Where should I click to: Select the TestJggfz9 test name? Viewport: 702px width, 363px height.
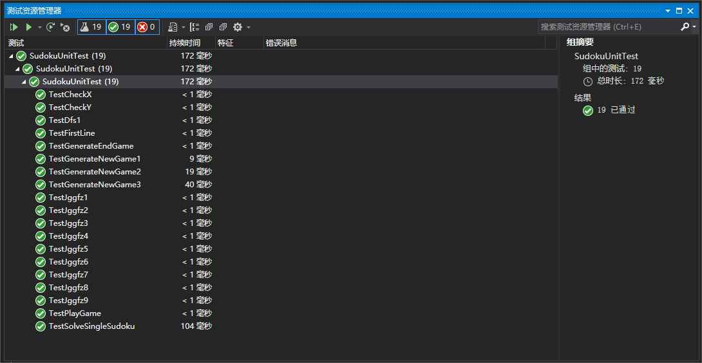click(68, 301)
